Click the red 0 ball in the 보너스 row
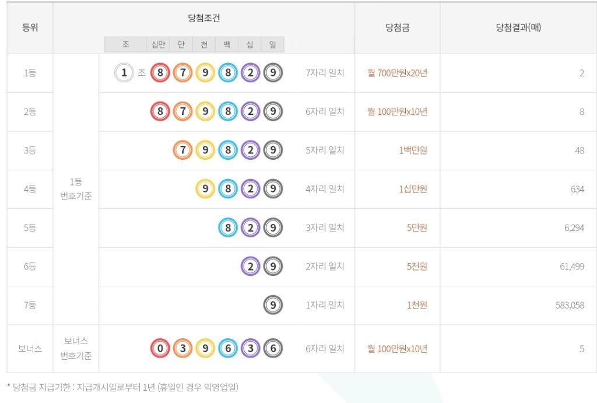Viewport: 597px width, 403px height. [x=160, y=349]
